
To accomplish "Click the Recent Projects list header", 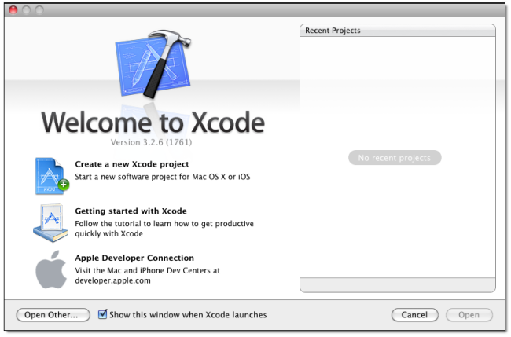I will (398, 31).
